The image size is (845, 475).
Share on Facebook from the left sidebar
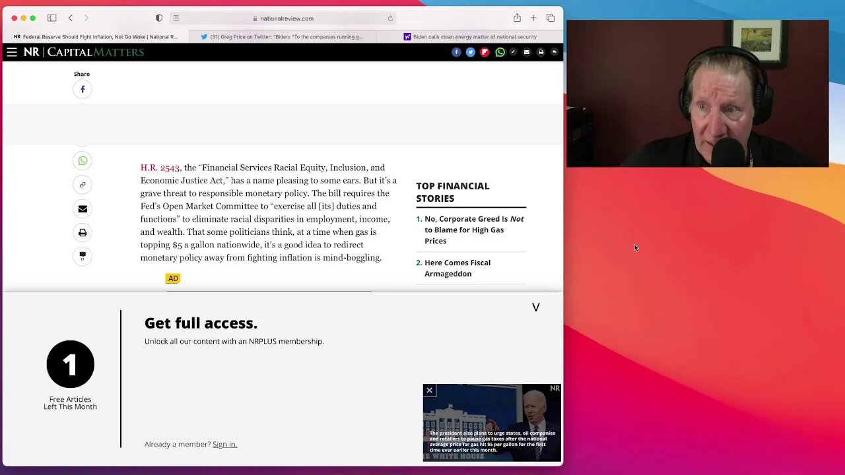tap(83, 89)
